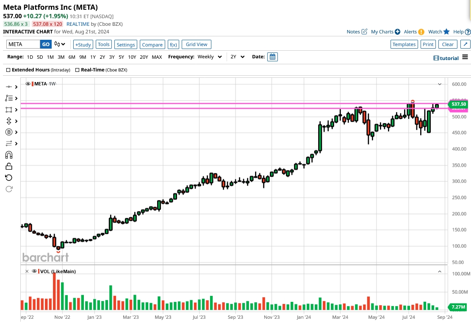471x323 pixels.
Task: Open chart Settings button
Action: tap(125, 44)
